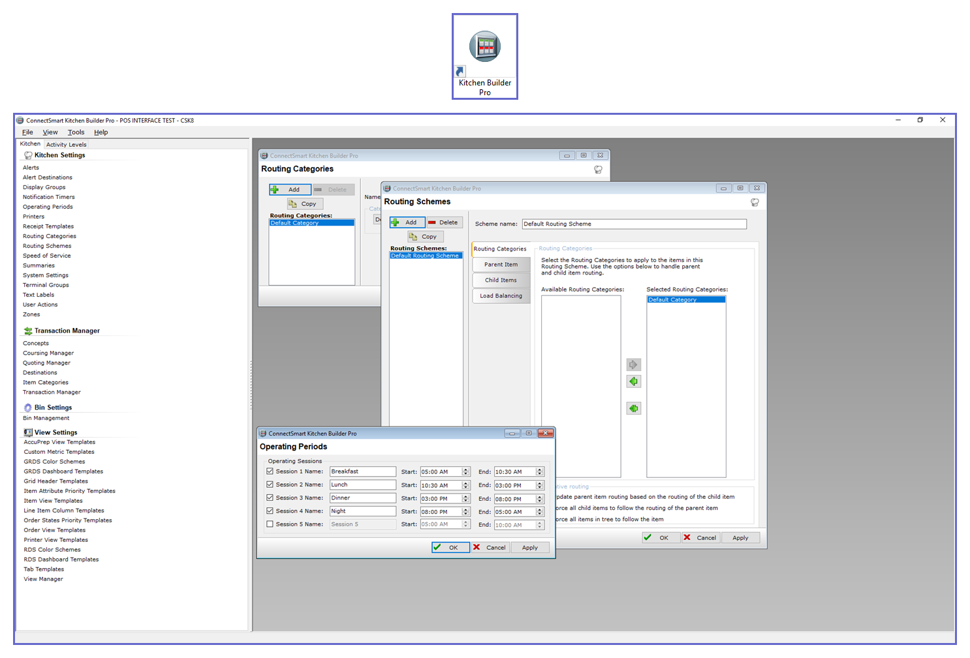Select the Load Balancing tab
Screen dimensions: 970x658
point(501,296)
